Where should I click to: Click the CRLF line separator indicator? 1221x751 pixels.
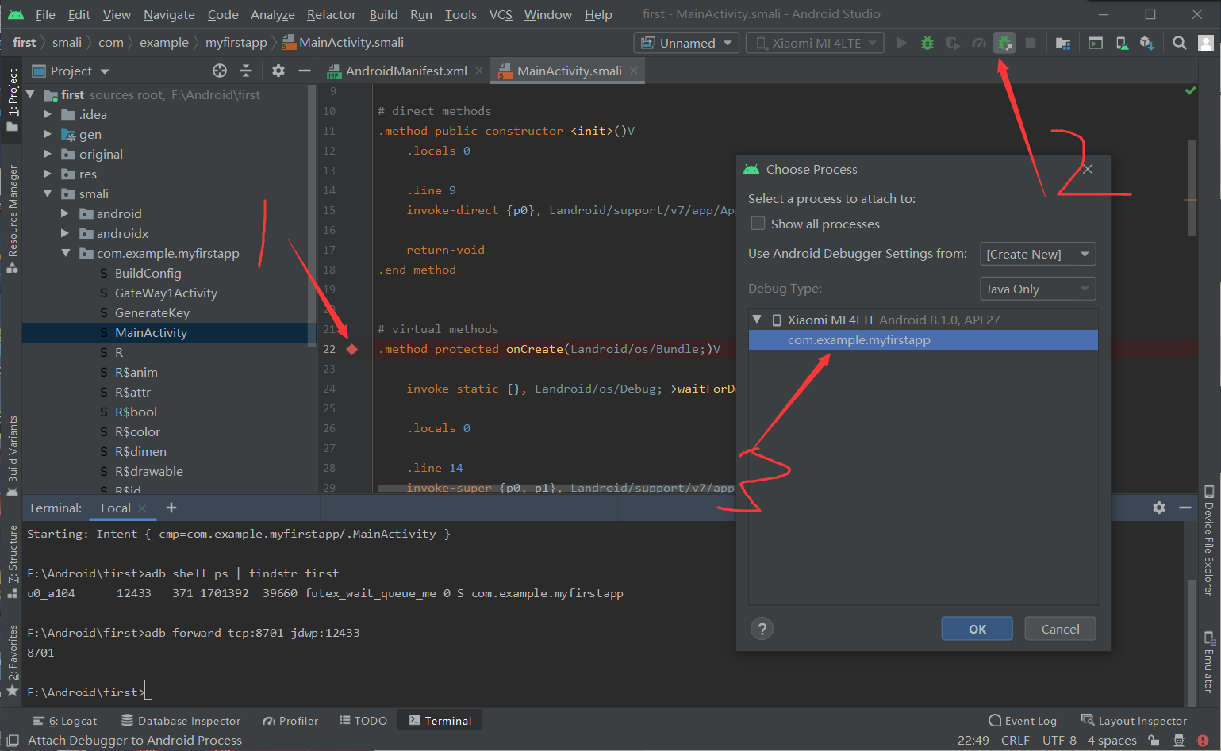click(x=1015, y=741)
